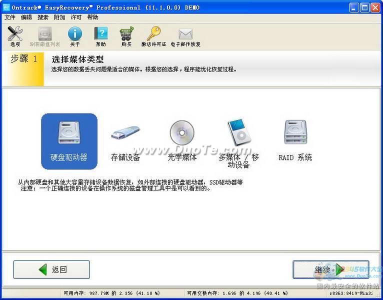The height and width of the screenshot is (300, 383).
Task: Select the RAID 系统 media type
Action: tap(295, 141)
